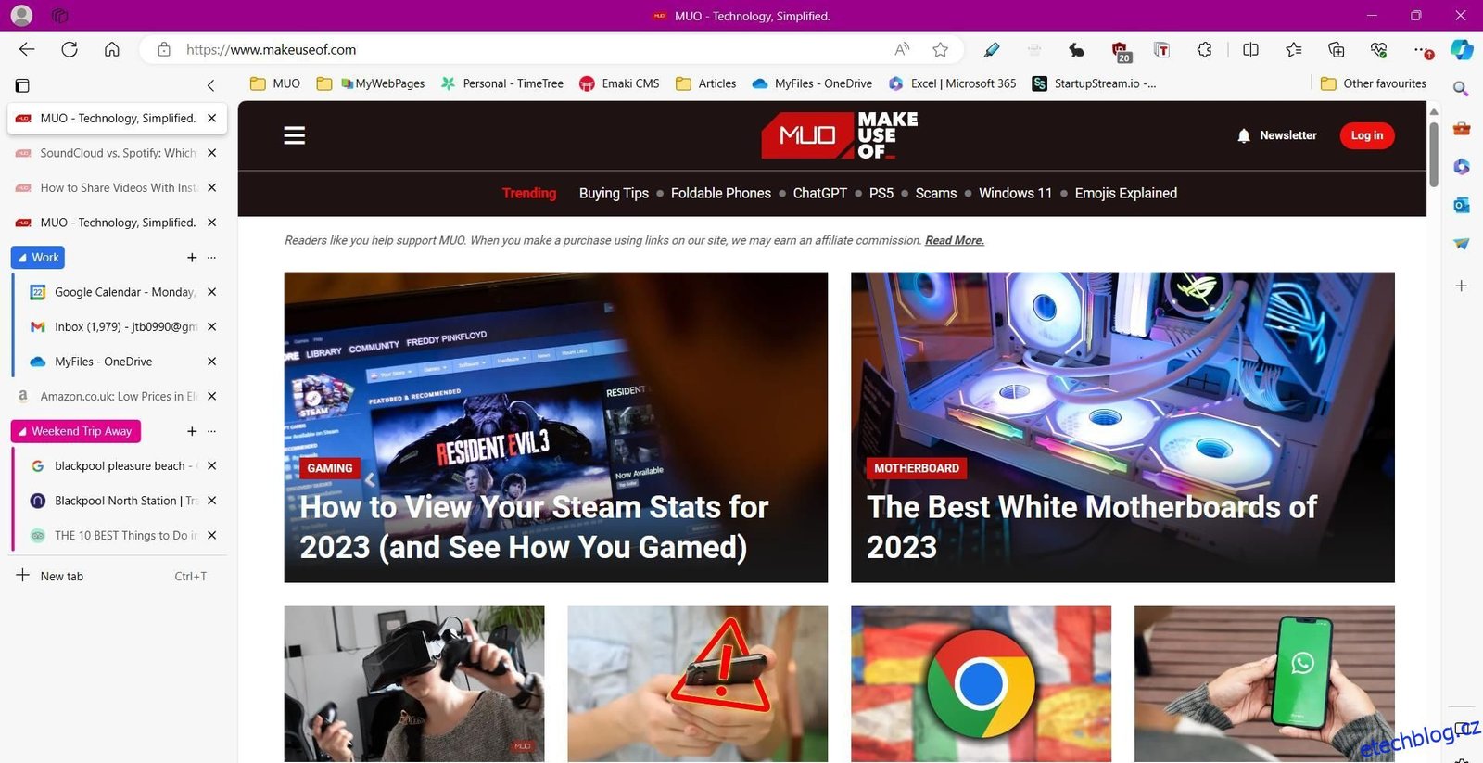Switch to Amazon.co.uk tab
The image size is (1483, 763).
point(118,396)
